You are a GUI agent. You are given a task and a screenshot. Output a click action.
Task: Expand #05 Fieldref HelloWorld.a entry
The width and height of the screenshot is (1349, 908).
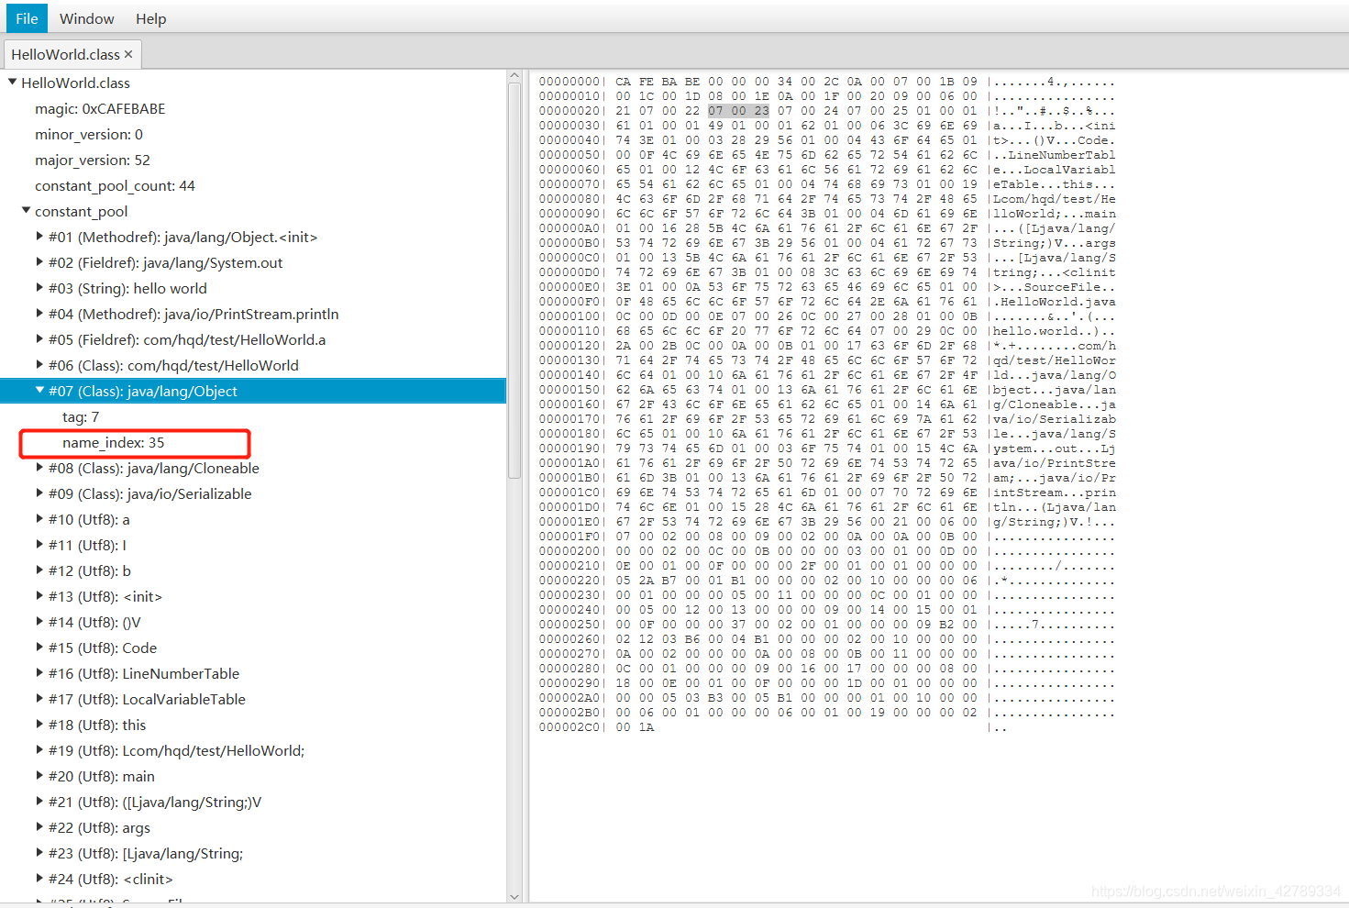[40, 338]
